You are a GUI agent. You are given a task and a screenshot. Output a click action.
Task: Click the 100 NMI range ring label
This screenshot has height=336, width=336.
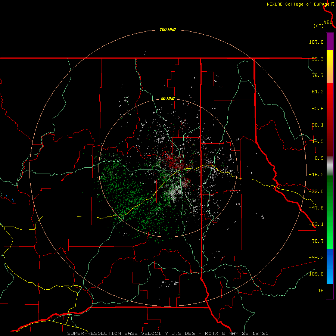[x=168, y=29]
